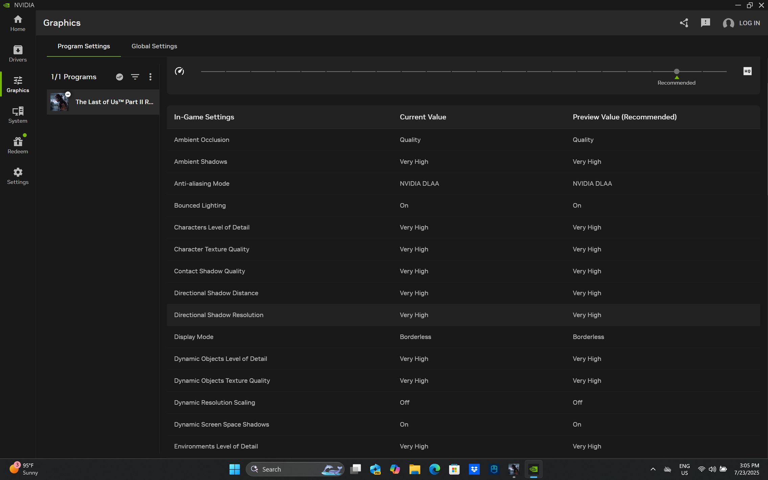Open the Settings gear in sidebar

(x=18, y=176)
